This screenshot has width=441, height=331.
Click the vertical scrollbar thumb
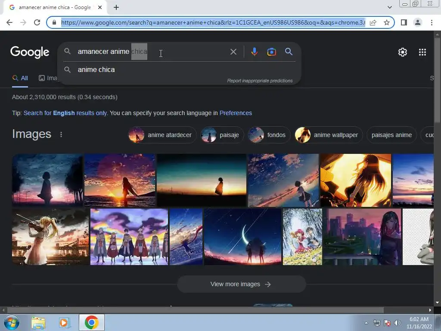(x=437, y=80)
